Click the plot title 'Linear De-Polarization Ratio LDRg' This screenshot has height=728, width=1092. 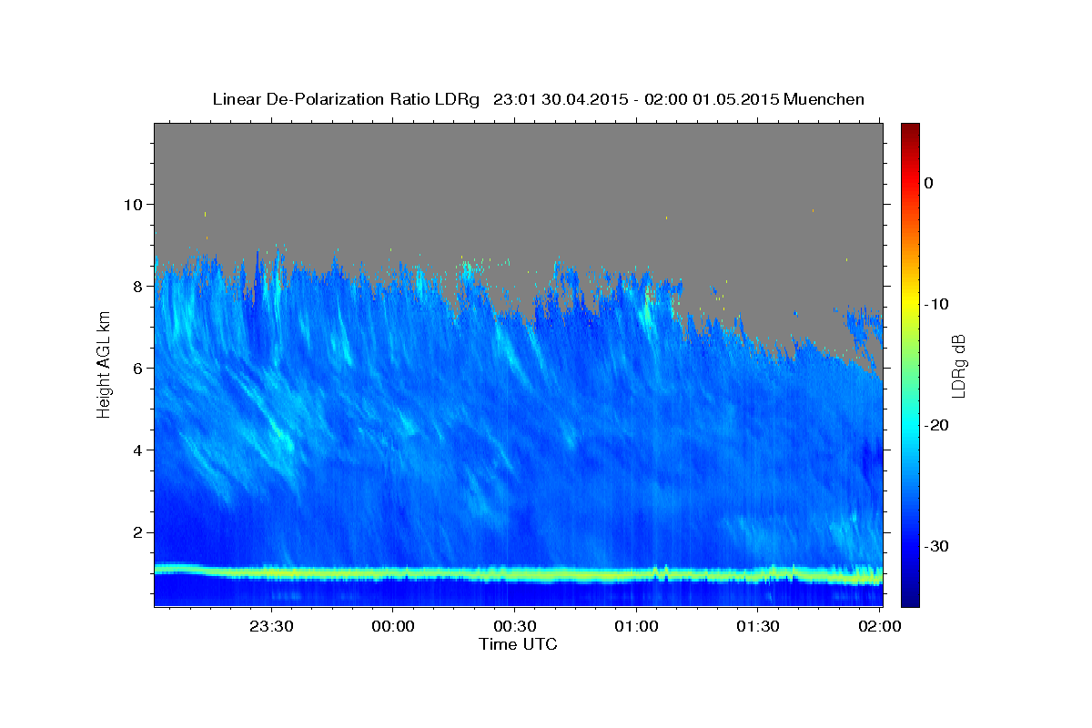coord(345,99)
